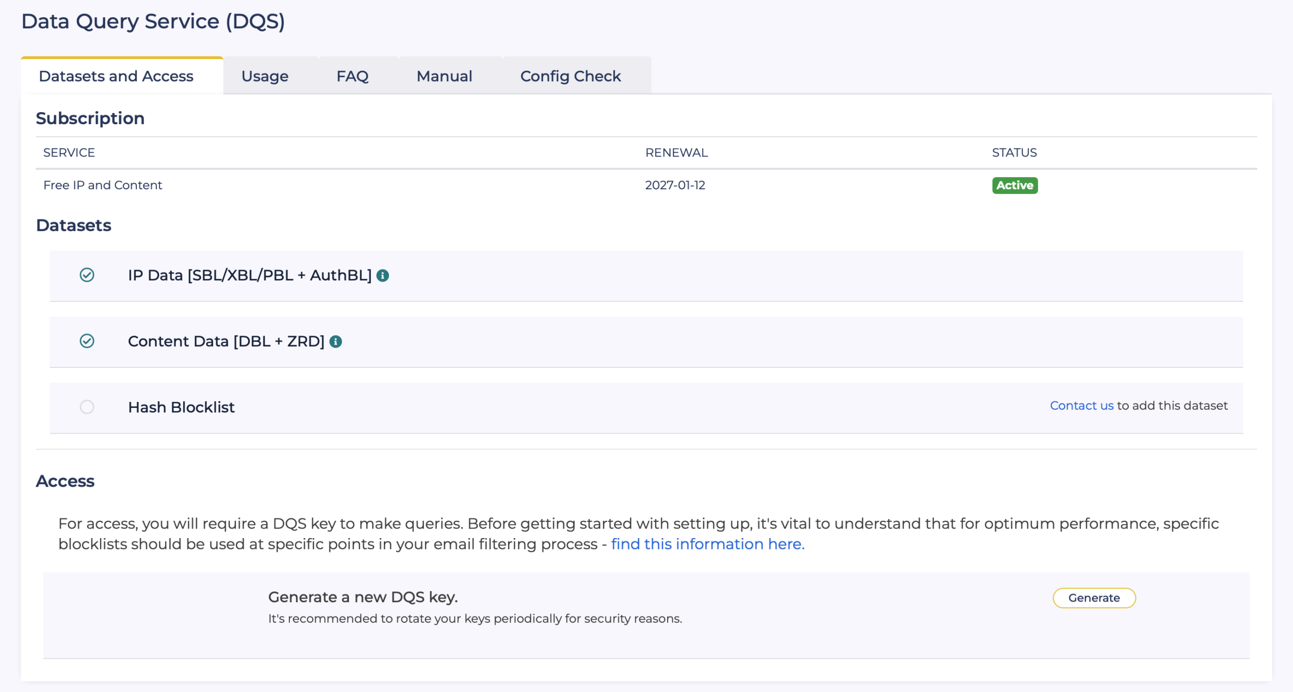Follow the find this information here link
The width and height of the screenshot is (1293, 692).
708,544
